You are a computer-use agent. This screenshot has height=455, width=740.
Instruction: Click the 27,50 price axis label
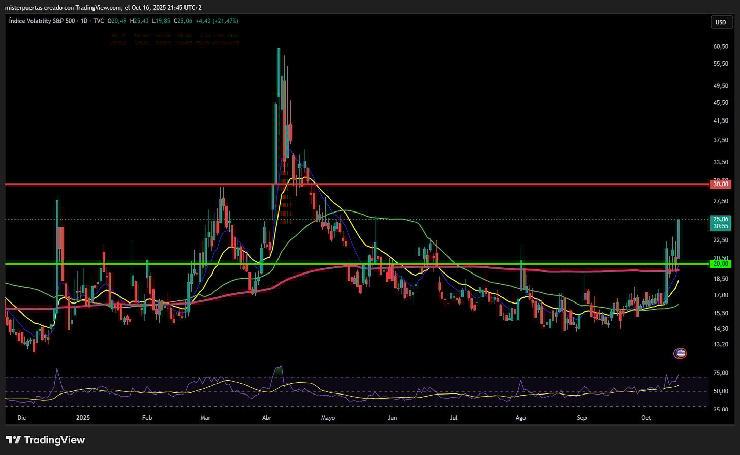point(721,201)
